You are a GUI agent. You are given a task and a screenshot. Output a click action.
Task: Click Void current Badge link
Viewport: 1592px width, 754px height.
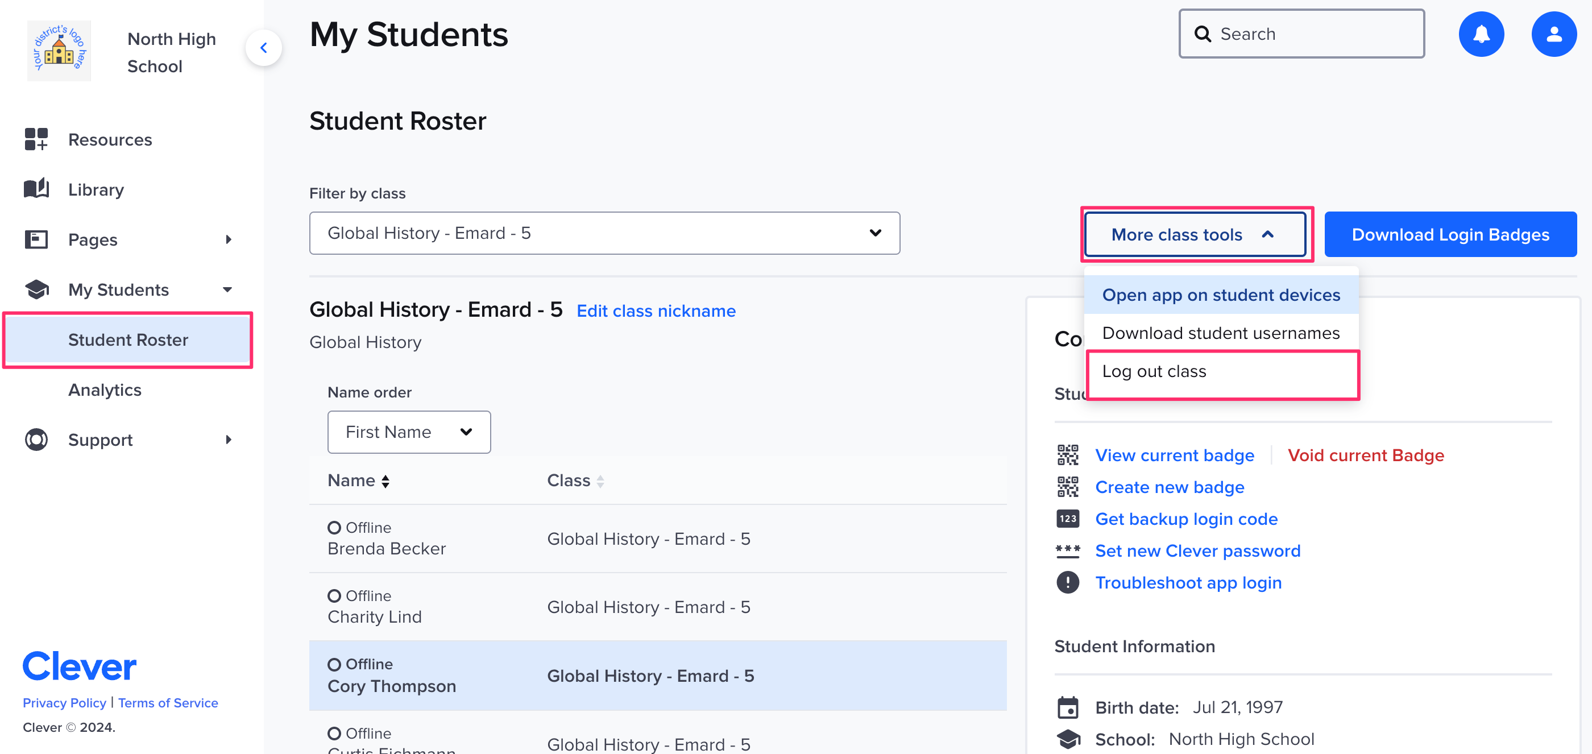point(1365,455)
